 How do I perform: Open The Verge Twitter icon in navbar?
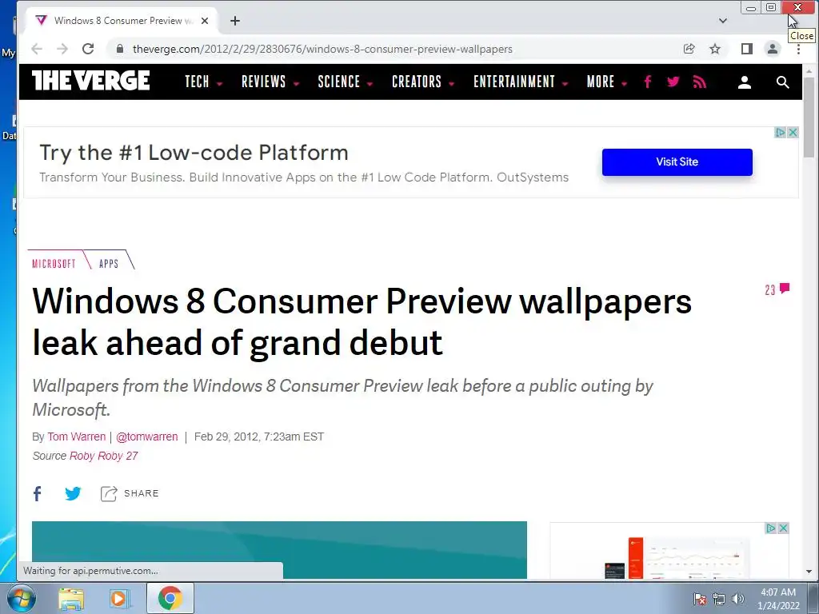pos(673,82)
